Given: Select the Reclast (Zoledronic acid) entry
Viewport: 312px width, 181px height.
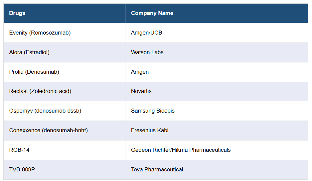Looking at the screenshot, I should tap(40, 91).
